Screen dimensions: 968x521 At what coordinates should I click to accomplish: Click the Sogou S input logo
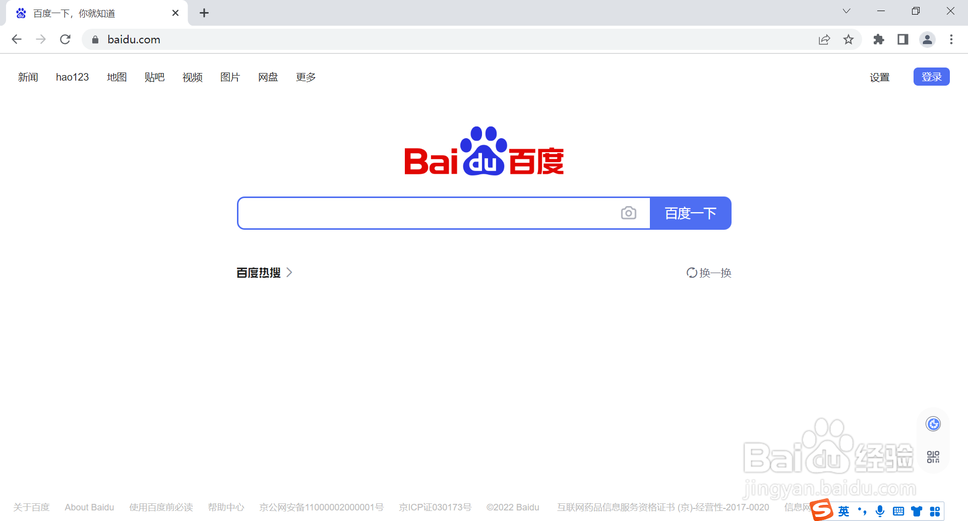pos(822,509)
